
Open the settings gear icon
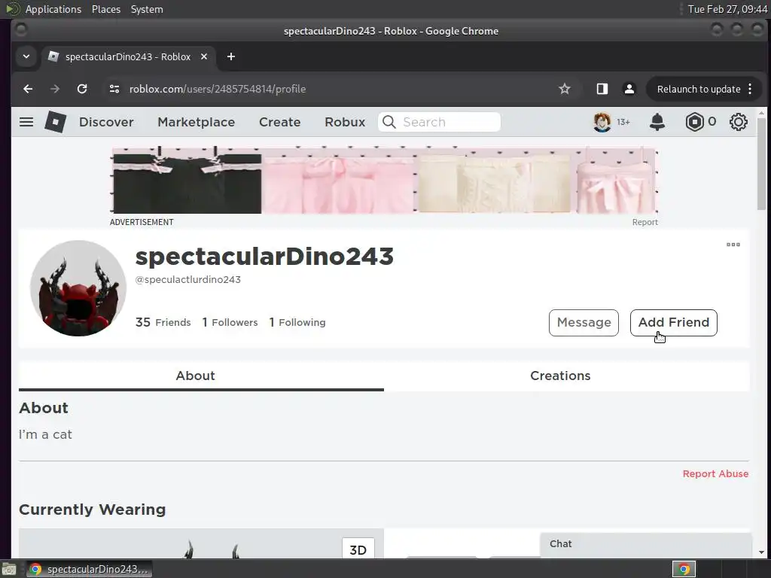pyautogui.click(x=738, y=122)
